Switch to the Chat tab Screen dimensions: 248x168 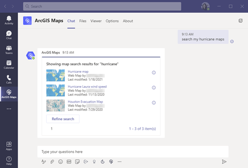pos(71,21)
